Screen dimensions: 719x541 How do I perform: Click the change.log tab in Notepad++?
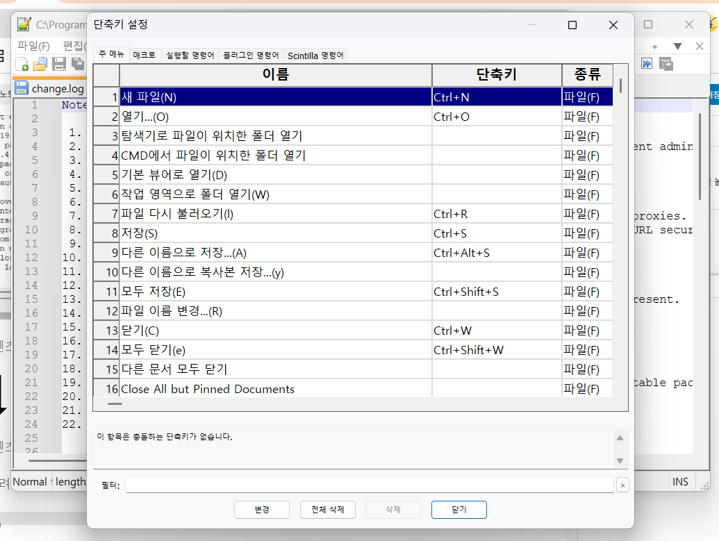pos(49,88)
